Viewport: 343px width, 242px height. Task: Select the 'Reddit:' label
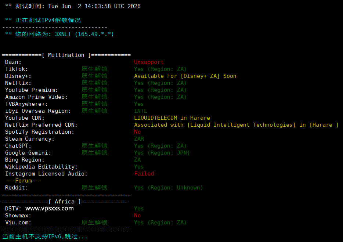[17, 188]
